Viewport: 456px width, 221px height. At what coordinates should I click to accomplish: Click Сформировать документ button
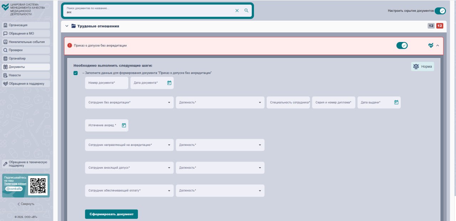[111, 214]
